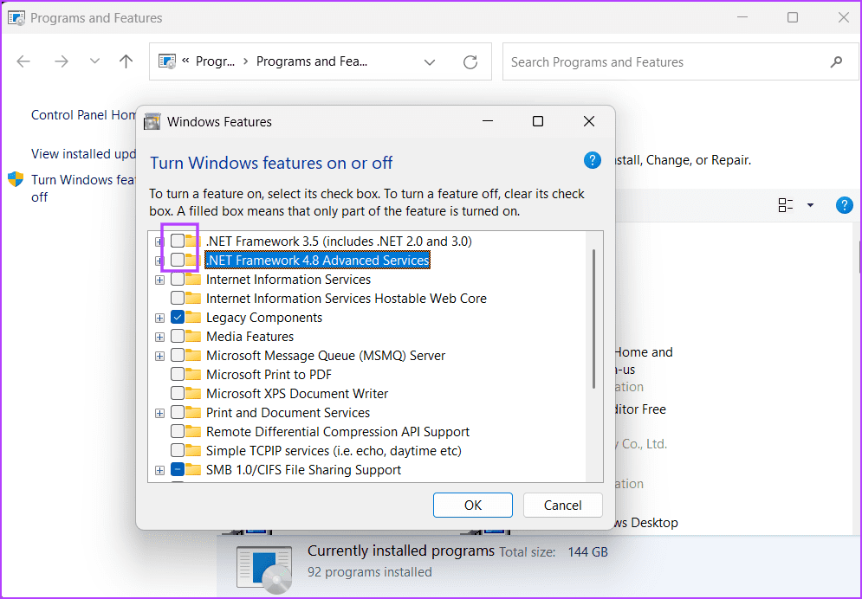Expand the .NET Framework 4.8 Advanced Services node
The image size is (862, 599).
point(159,261)
